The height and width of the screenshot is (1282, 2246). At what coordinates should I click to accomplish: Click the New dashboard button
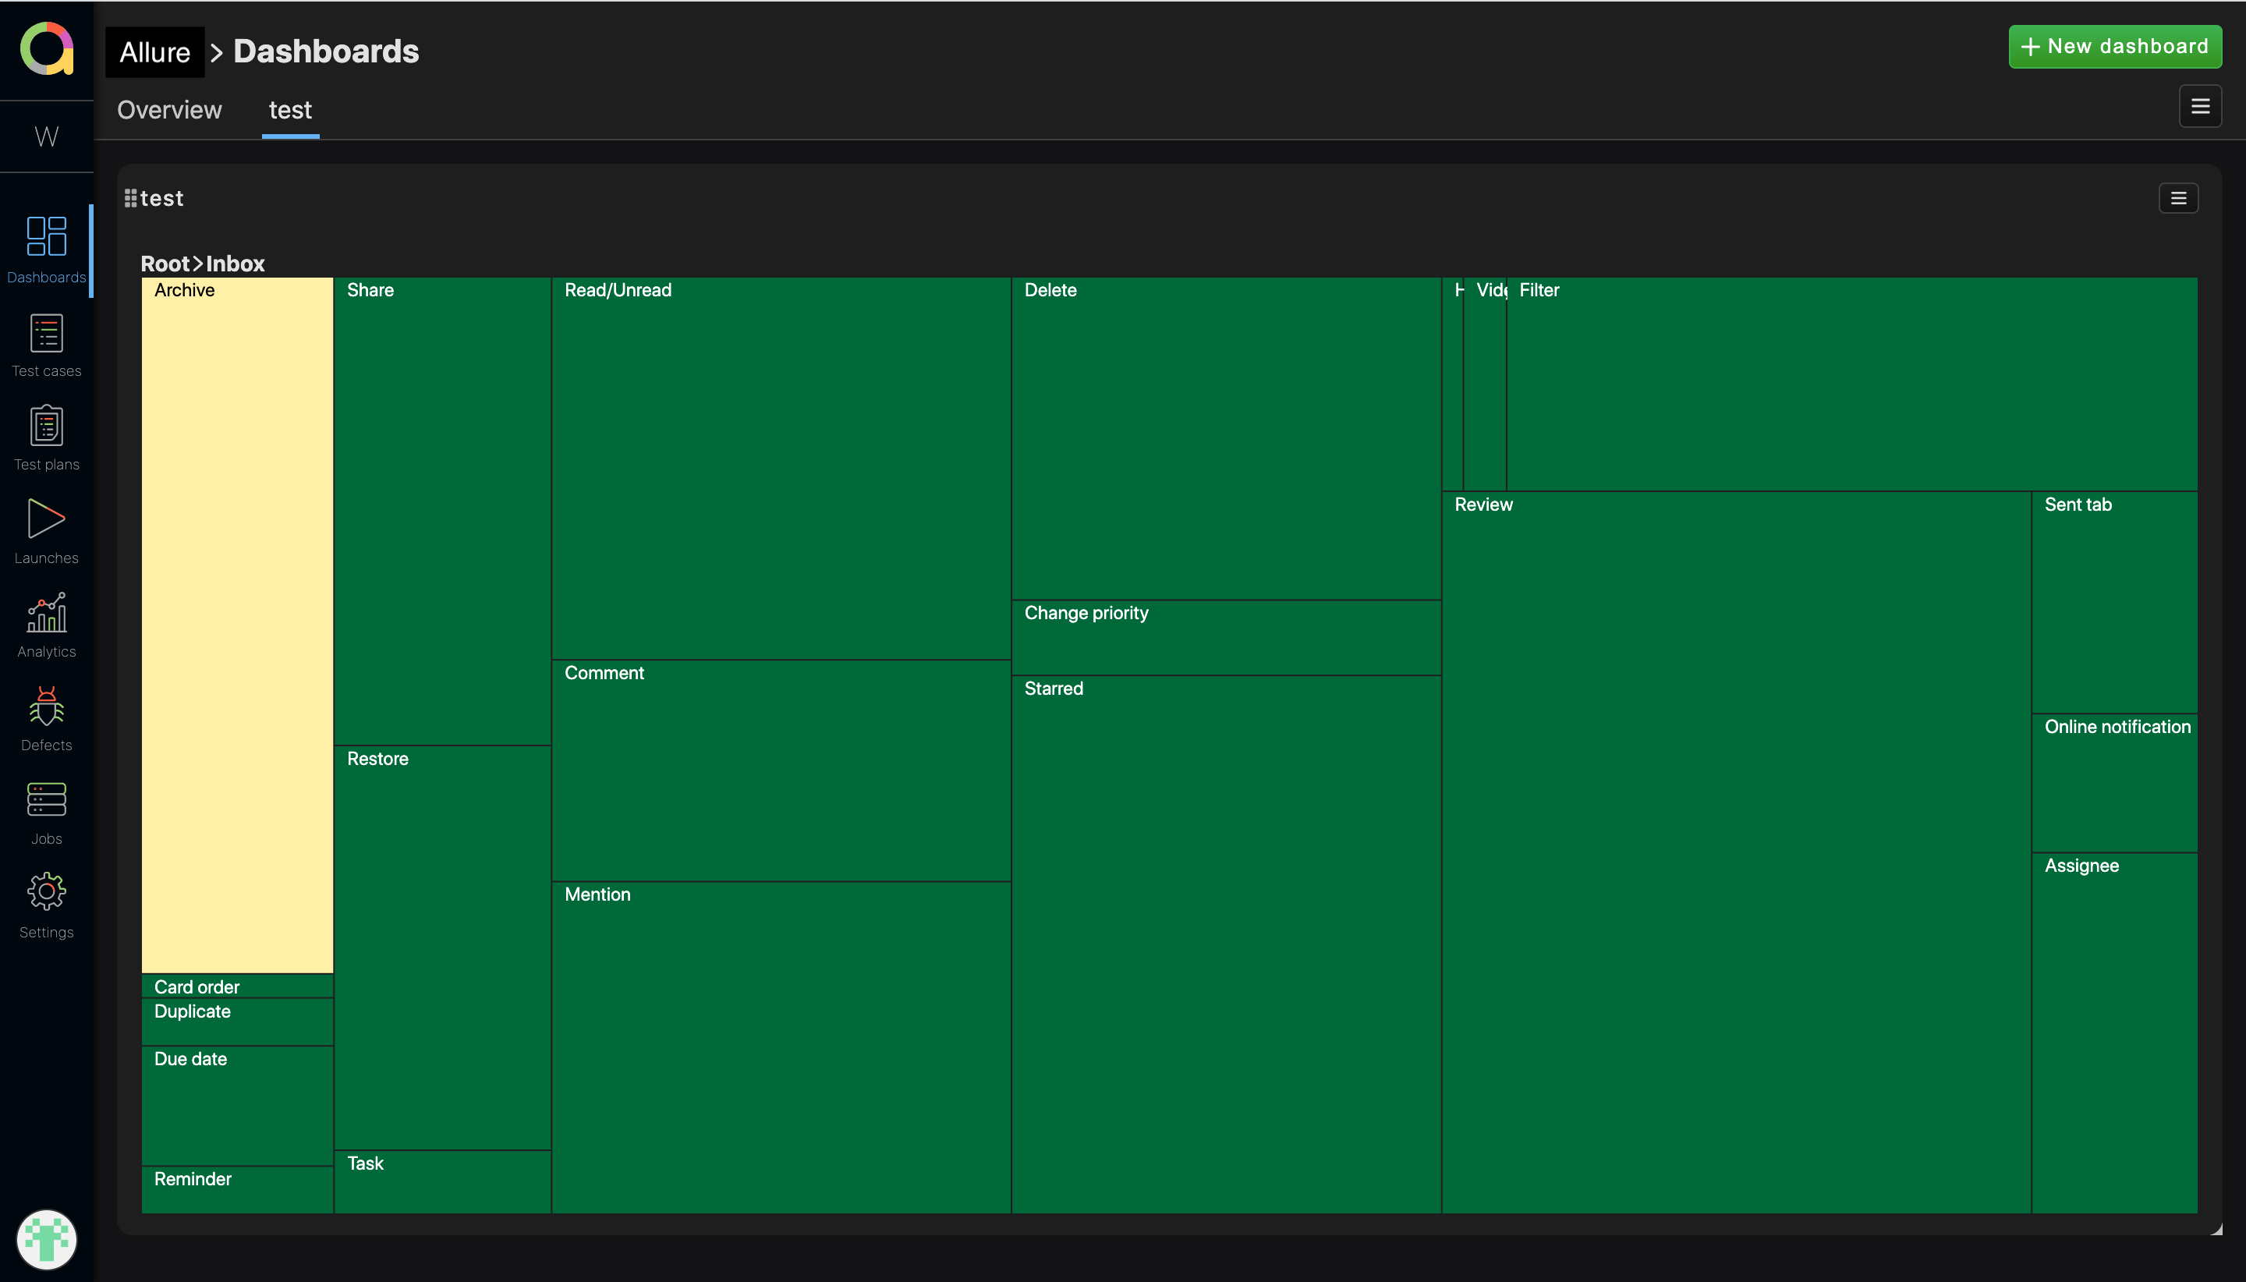pyautogui.click(x=2114, y=47)
